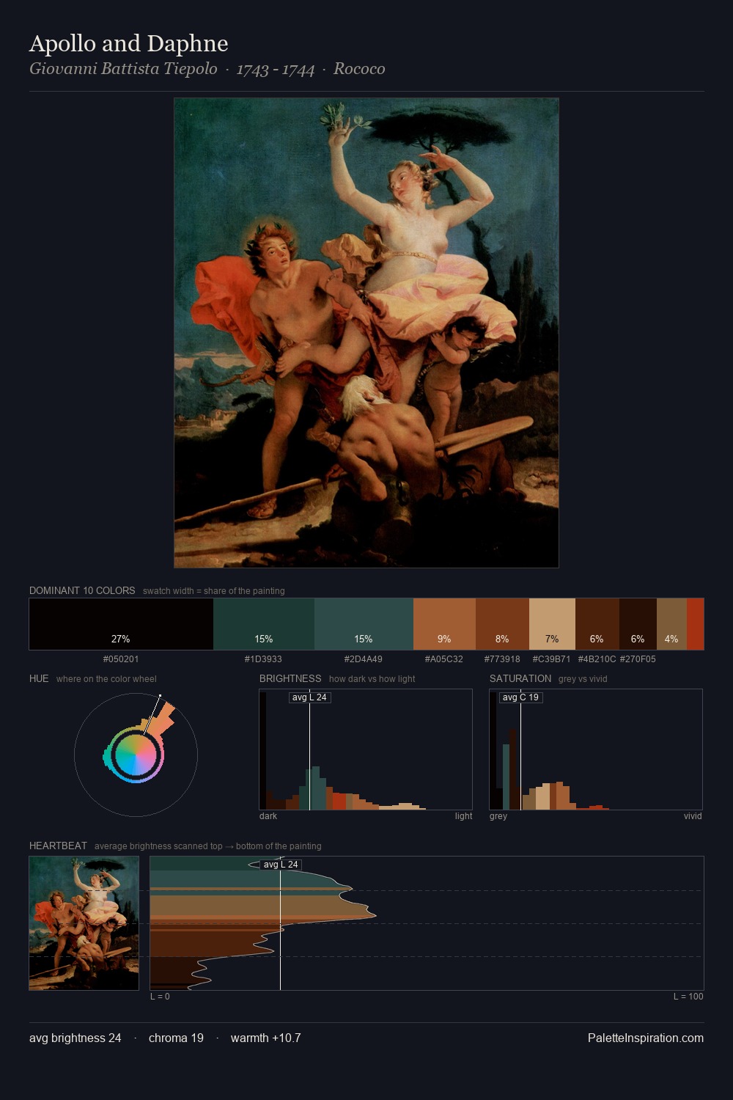The width and height of the screenshot is (733, 1100).
Task: Click the "grey" axis label
Action: coord(498,816)
